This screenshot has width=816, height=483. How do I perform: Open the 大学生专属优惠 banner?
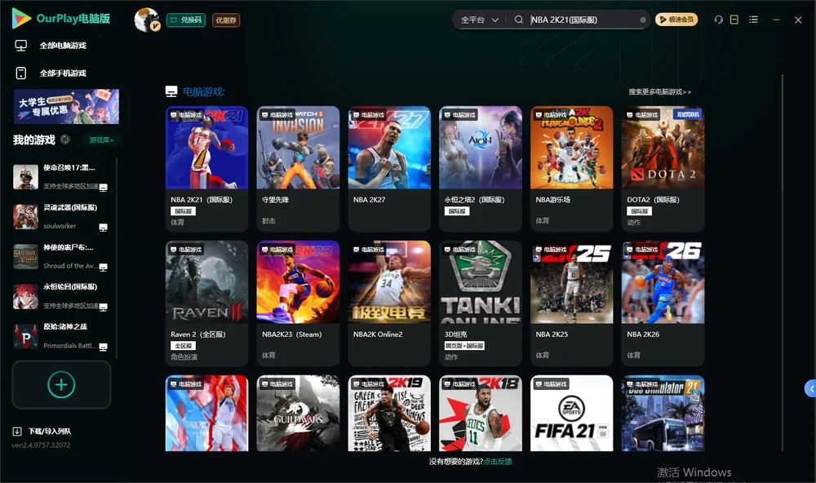(66, 106)
